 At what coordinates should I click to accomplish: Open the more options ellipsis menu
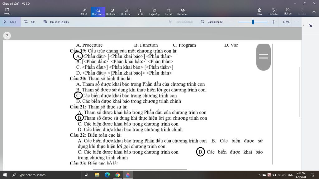[297, 22]
